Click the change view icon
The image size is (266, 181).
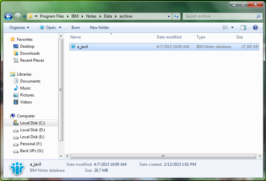click(225, 28)
